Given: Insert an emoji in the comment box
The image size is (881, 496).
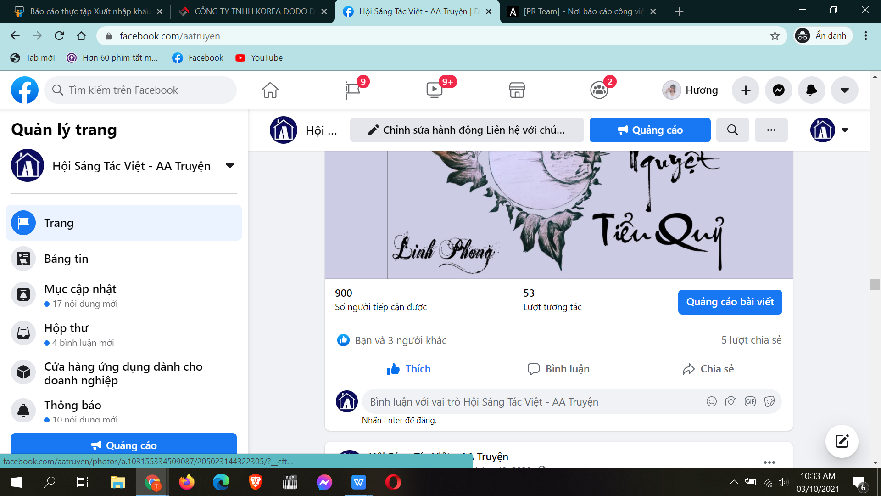Looking at the screenshot, I should tap(712, 402).
